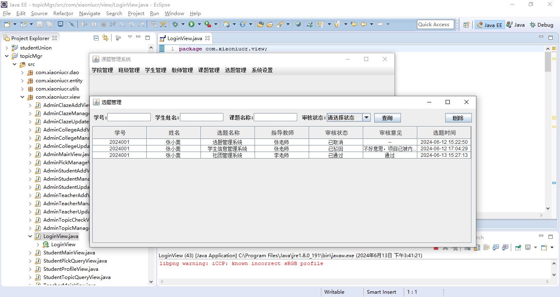The image size is (560, 297).
Task: Open the Refactor menu
Action: 63,14
